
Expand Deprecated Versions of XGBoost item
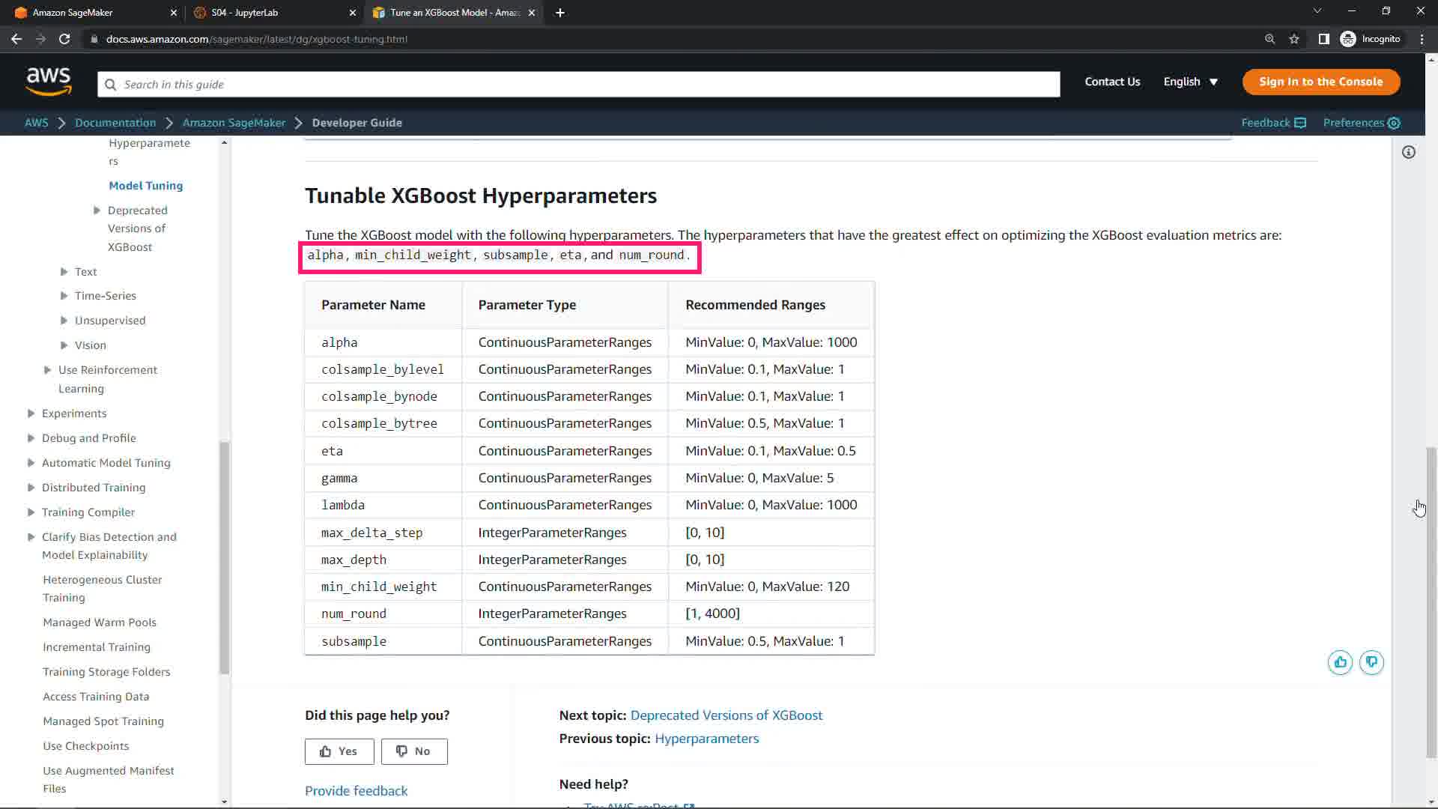(x=97, y=210)
